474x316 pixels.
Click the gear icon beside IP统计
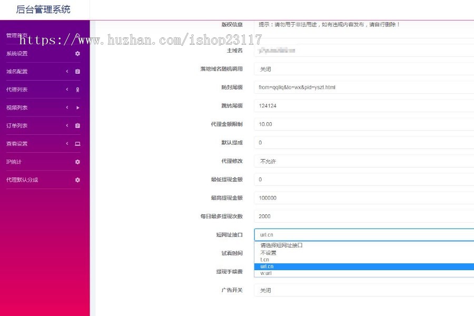point(77,161)
